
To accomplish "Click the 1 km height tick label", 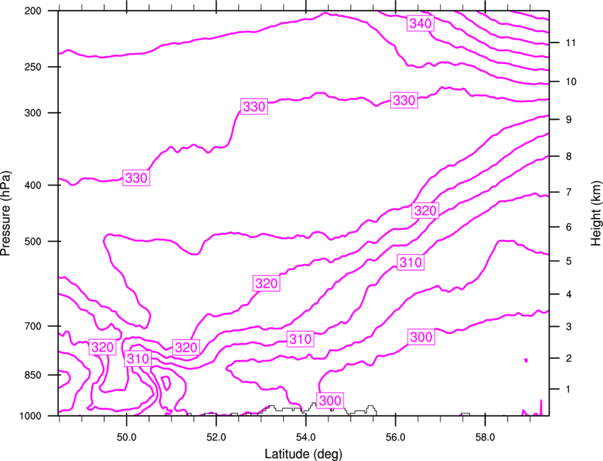I will click(568, 389).
